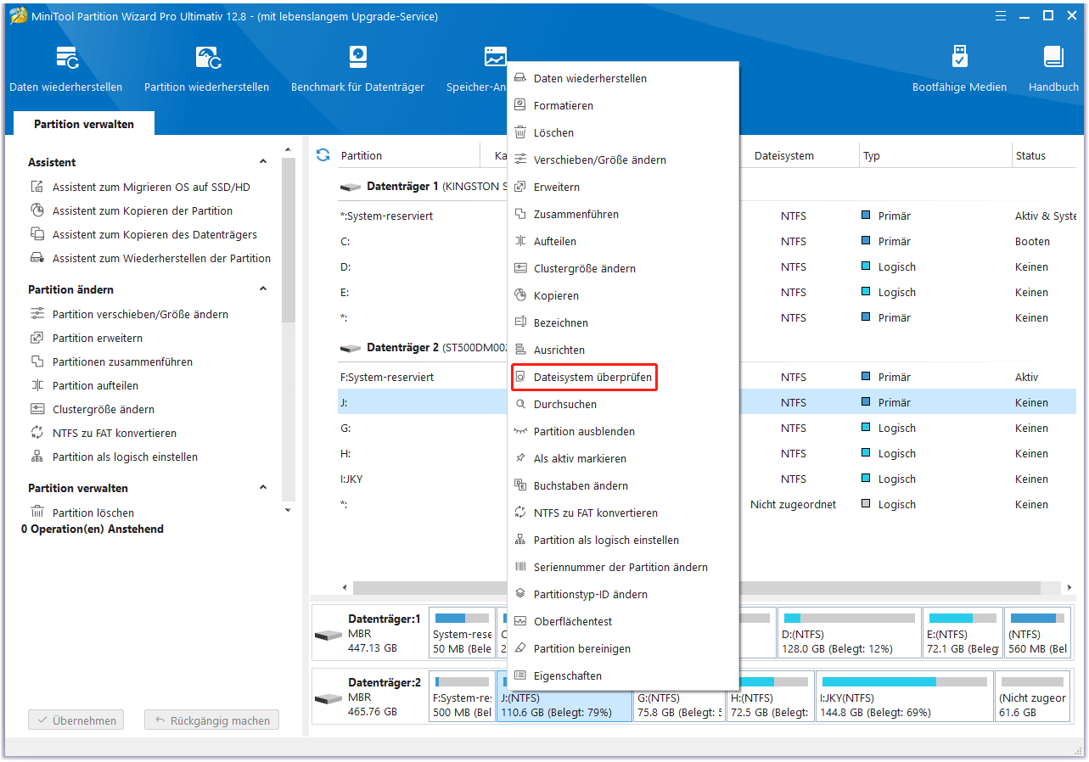Open Bootfähige Medien tool
1089x762 pixels.
[959, 69]
